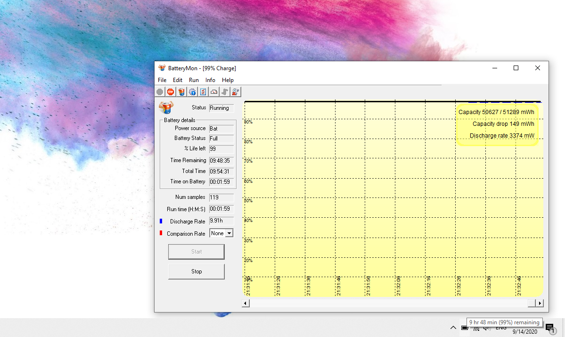Open the Edit menu
Viewport: 565px width, 337px height.
coord(177,80)
